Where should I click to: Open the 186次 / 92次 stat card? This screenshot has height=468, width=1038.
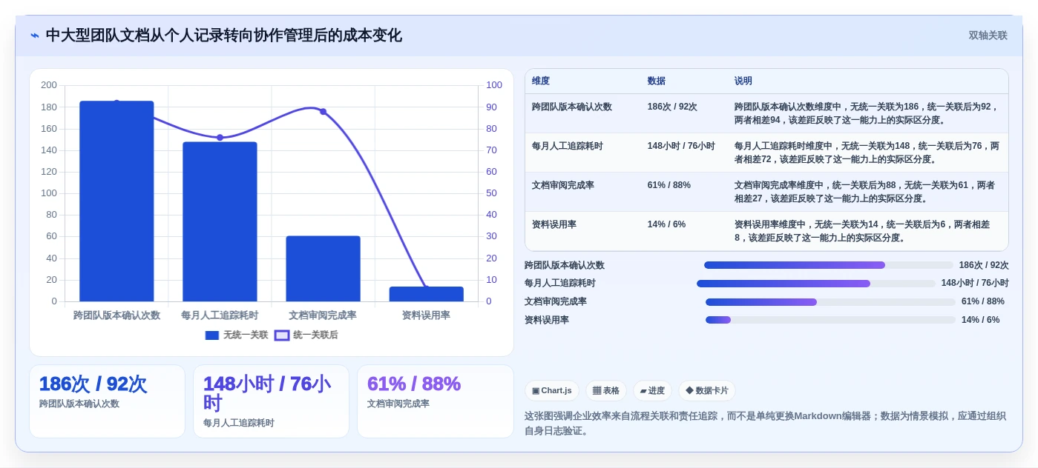[107, 401]
